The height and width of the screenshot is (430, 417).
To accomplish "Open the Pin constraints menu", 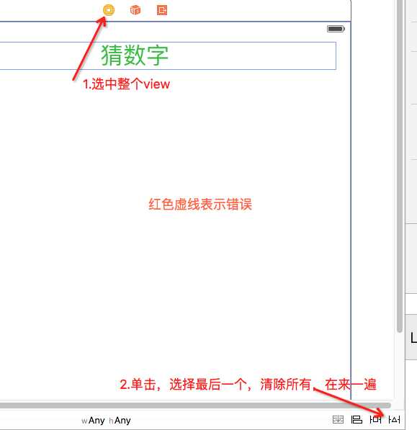I will coord(375,419).
